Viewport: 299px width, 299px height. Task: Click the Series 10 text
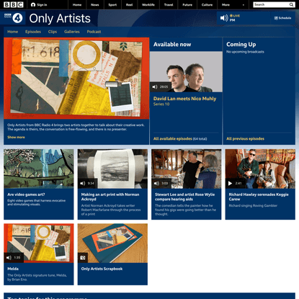[x=161, y=104]
